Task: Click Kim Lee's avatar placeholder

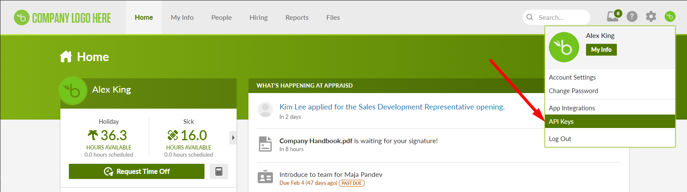Action: (265, 109)
